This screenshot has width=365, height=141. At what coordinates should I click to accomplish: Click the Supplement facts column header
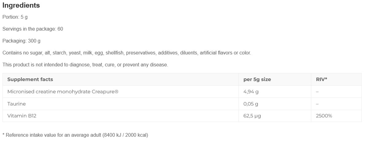point(30,79)
